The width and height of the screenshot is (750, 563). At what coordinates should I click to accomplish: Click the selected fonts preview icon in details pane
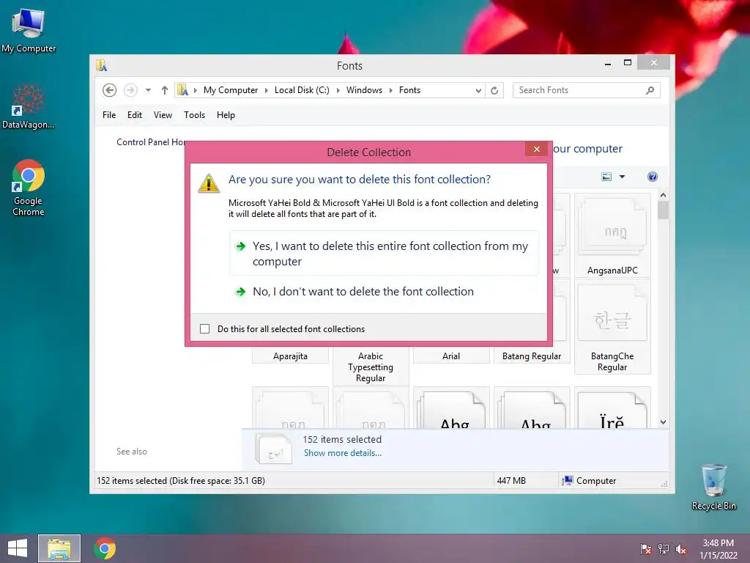273,449
